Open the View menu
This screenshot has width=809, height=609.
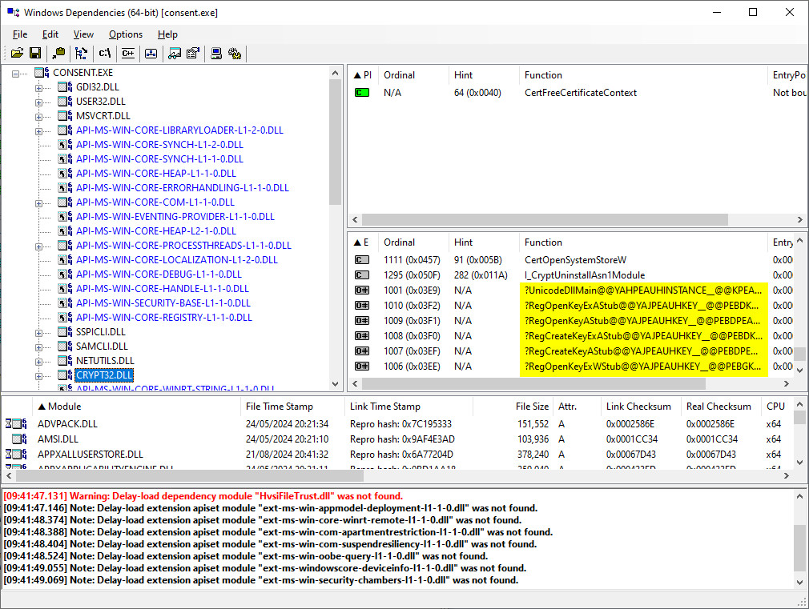point(83,34)
